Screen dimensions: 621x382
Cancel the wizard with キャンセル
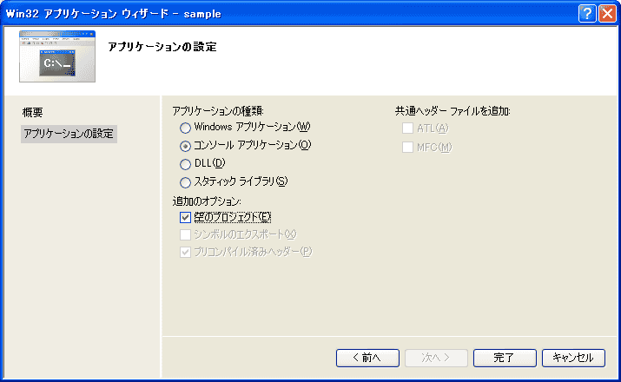(x=573, y=358)
